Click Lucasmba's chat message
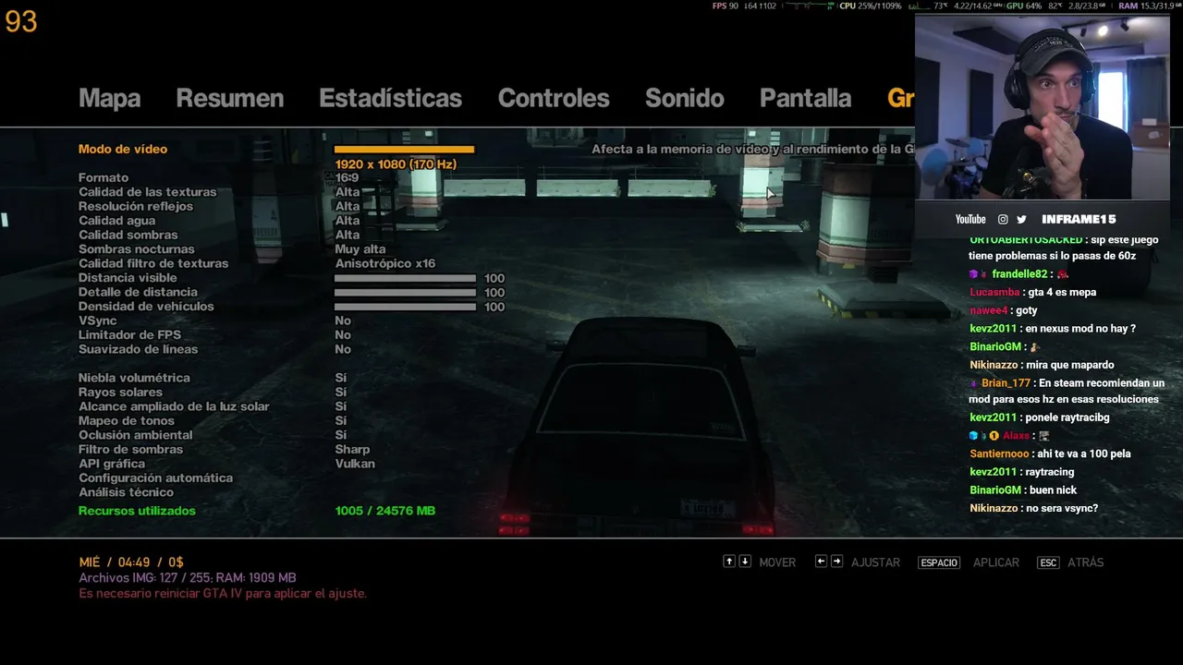The height and width of the screenshot is (665, 1183). pos(1032,292)
